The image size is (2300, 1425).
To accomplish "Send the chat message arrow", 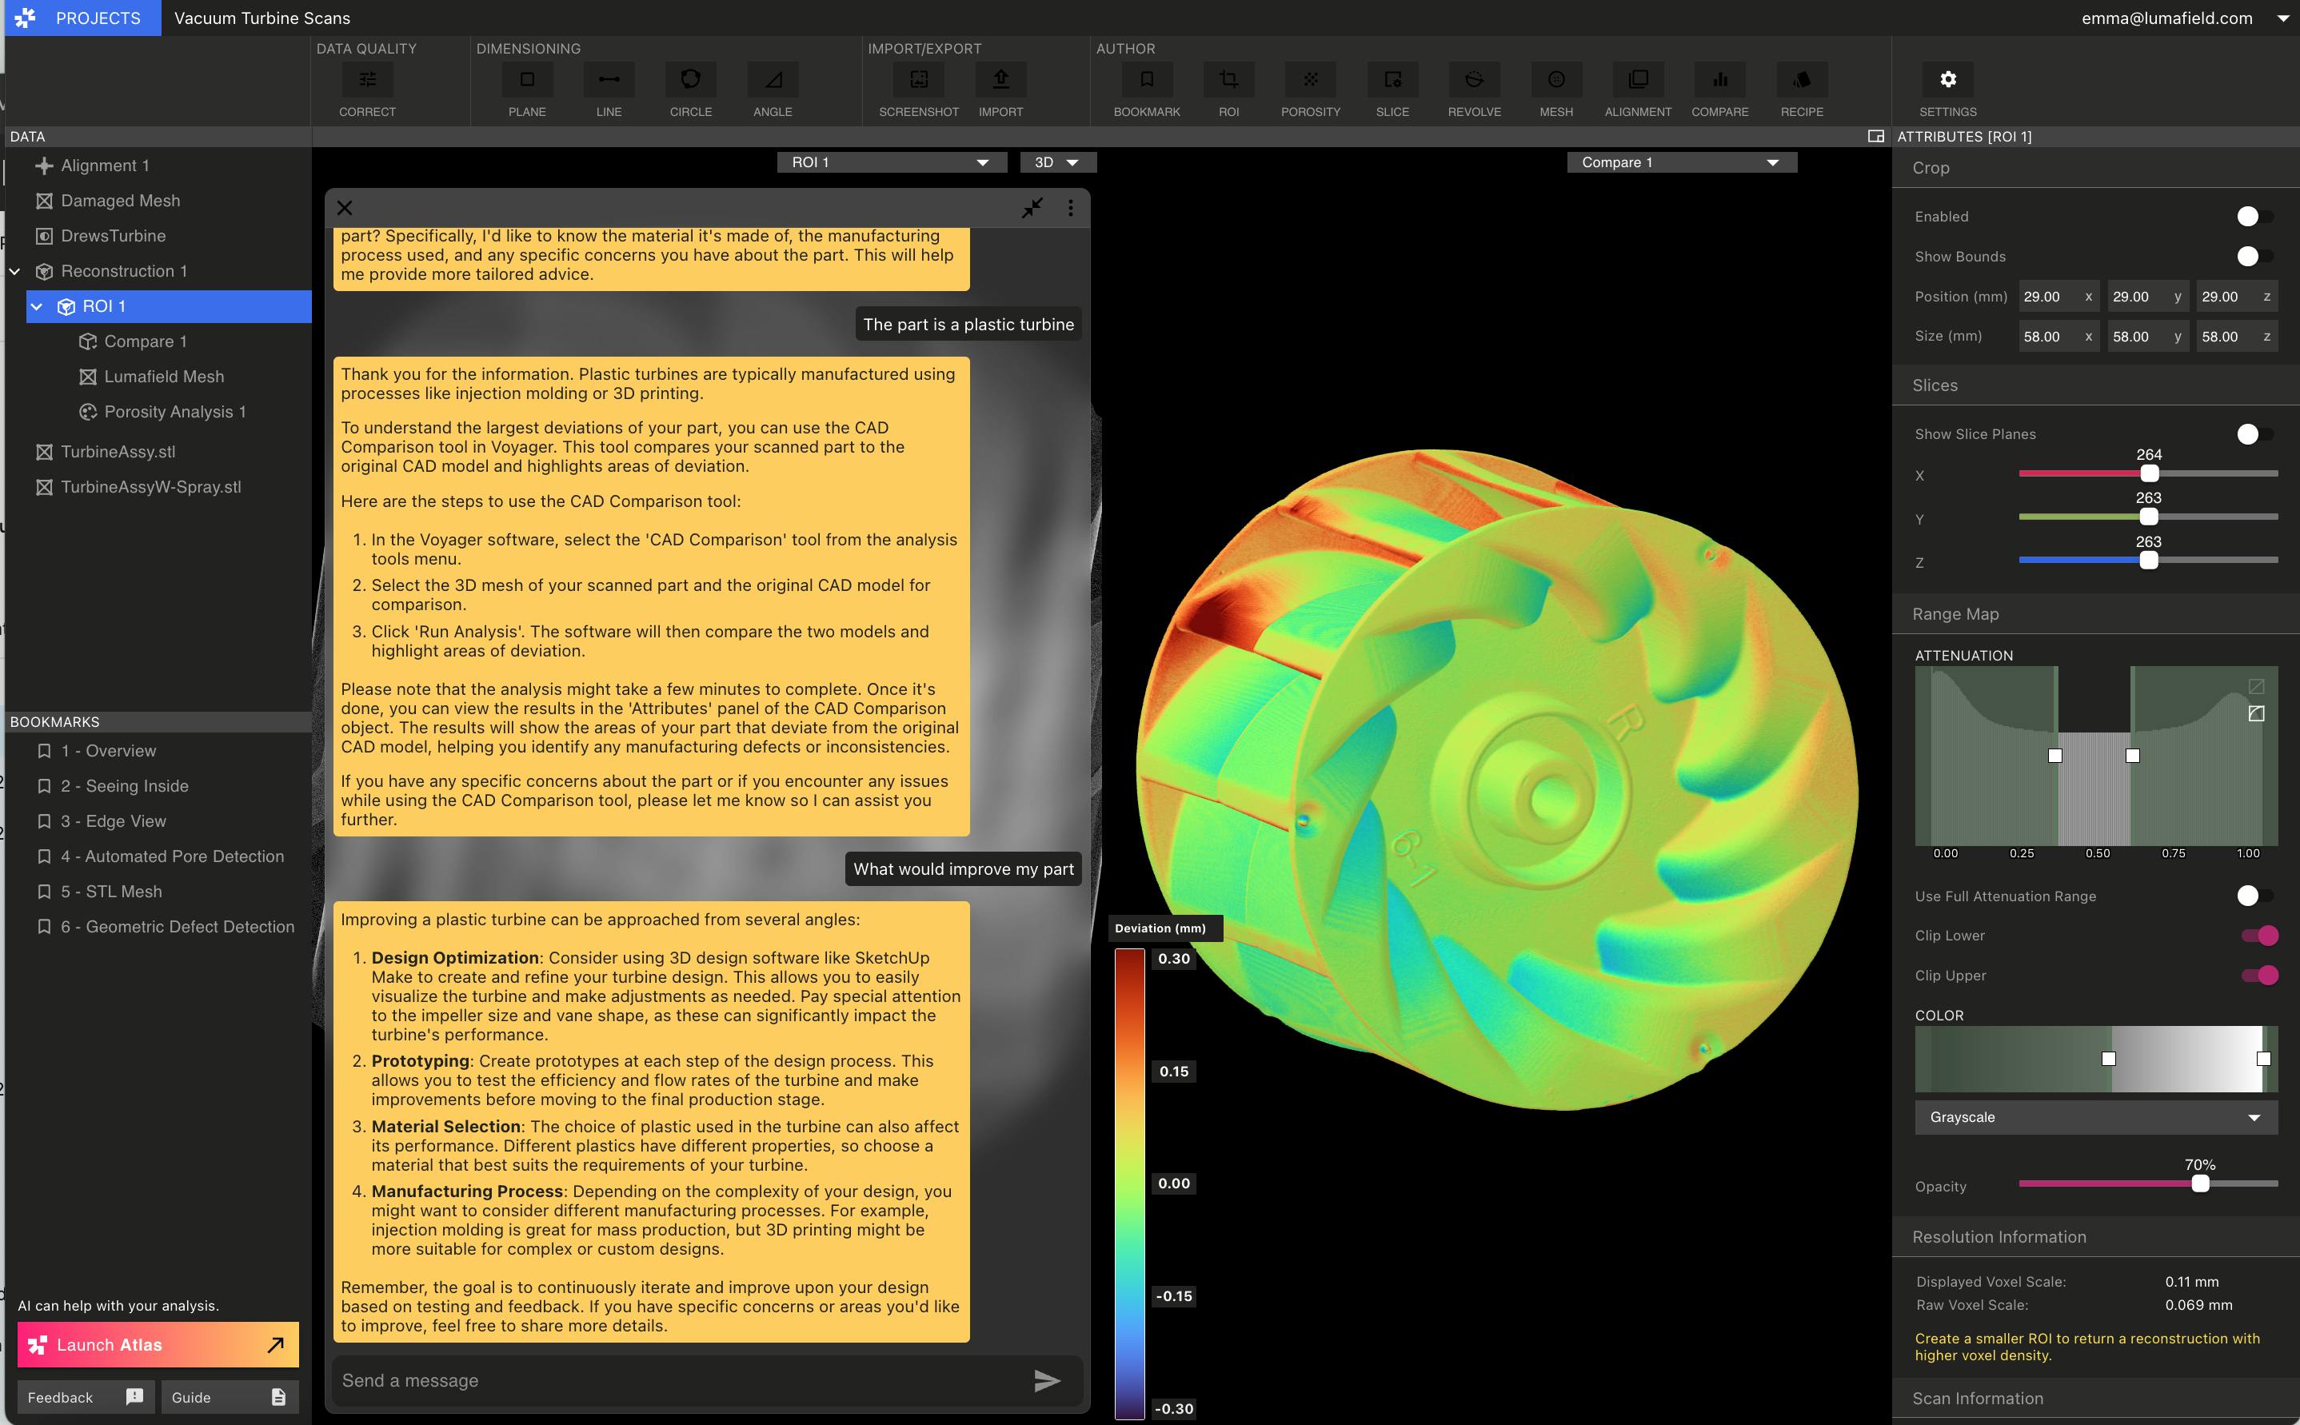I will click(x=1047, y=1381).
